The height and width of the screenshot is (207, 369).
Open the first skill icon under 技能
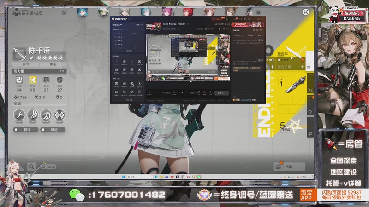(19, 115)
